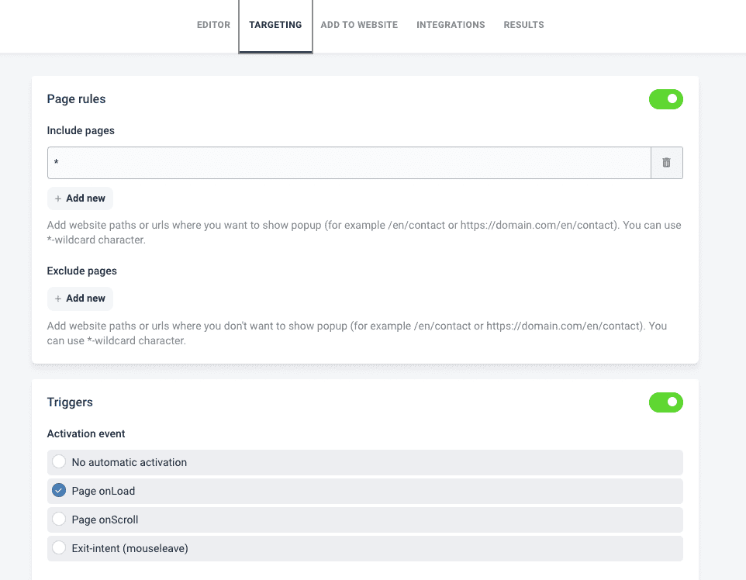Screen dimensions: 746x580
Task: Open the Add to Website tab
Action: [x=359, y=25]
